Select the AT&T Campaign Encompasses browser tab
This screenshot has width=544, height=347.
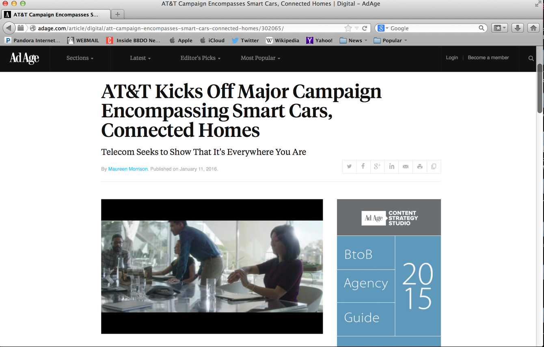(x=56, y=14)
